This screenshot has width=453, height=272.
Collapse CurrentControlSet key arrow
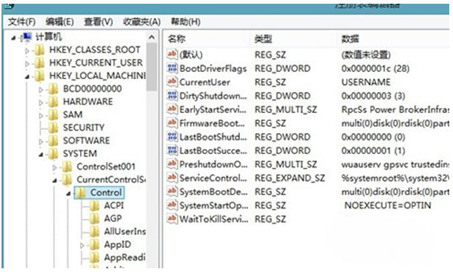[x=55, y=181]
